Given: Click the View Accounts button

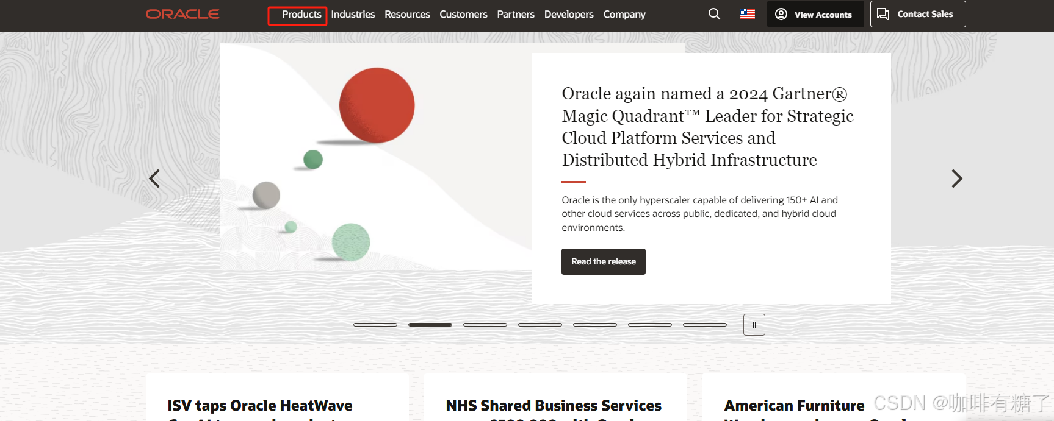Looking at the screenshot, I should [x=815, y=14].
